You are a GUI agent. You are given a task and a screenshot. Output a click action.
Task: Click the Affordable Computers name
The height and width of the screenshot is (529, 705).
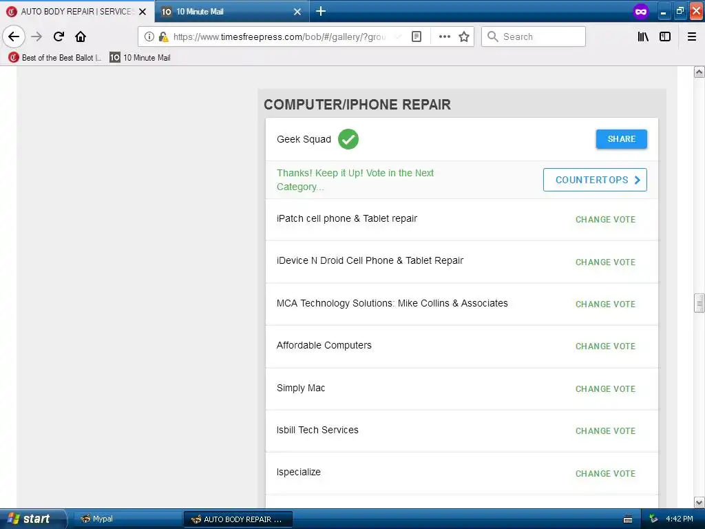pos(324,346)
